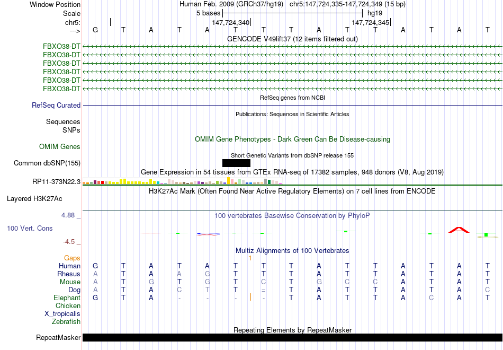This screenshot has height=350, width=503.
Task: Click the orange insertion bar in Elephant row
Action: pos(250,297)
